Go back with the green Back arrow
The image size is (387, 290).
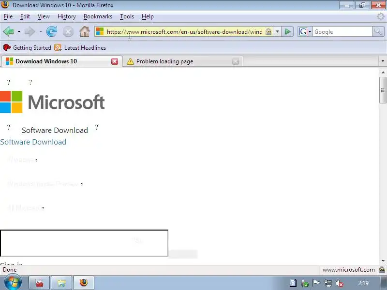[x=9, y=31]
